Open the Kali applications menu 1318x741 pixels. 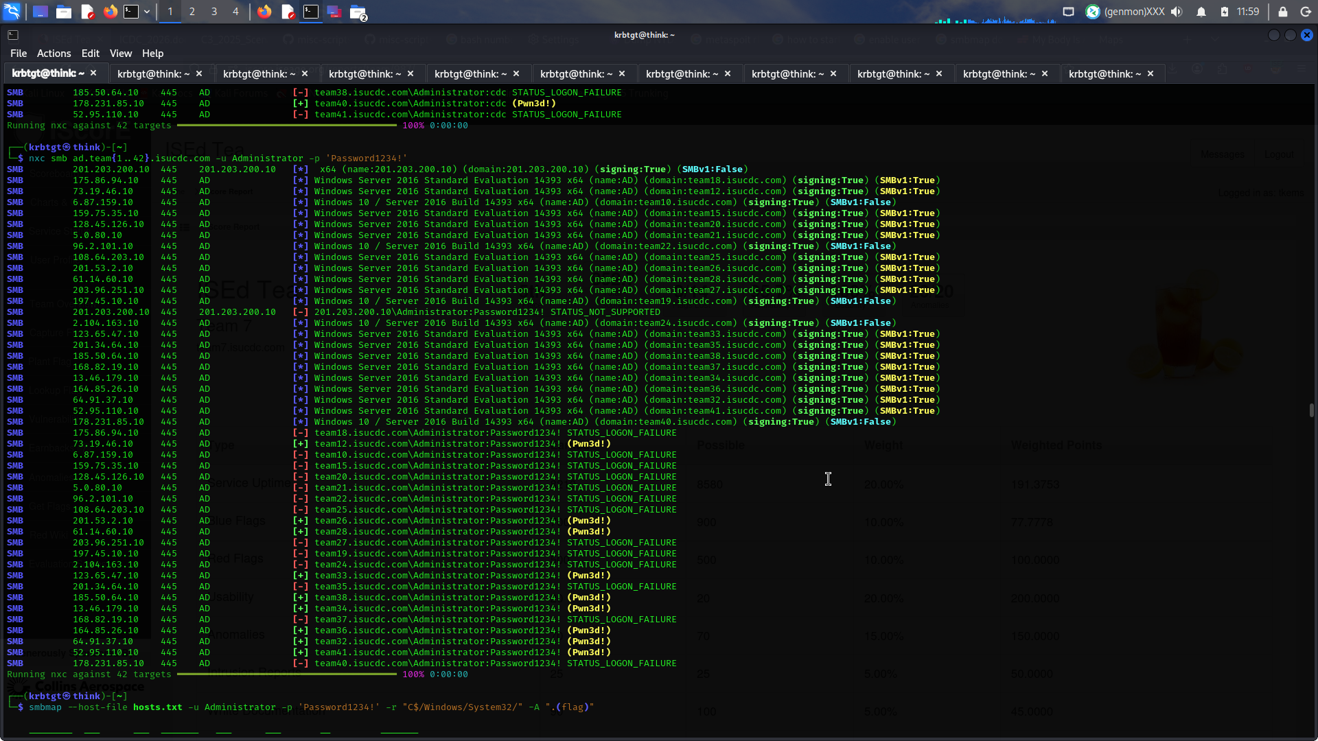point(12,12)
